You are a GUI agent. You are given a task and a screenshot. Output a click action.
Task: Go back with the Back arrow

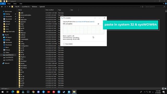pyautogui.click(x=2, y=7)
